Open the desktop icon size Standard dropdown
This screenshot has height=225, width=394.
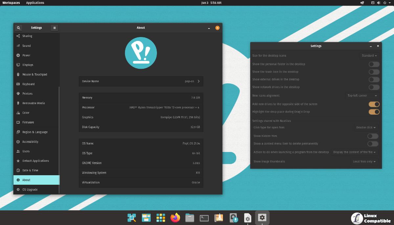coord(369,56)
